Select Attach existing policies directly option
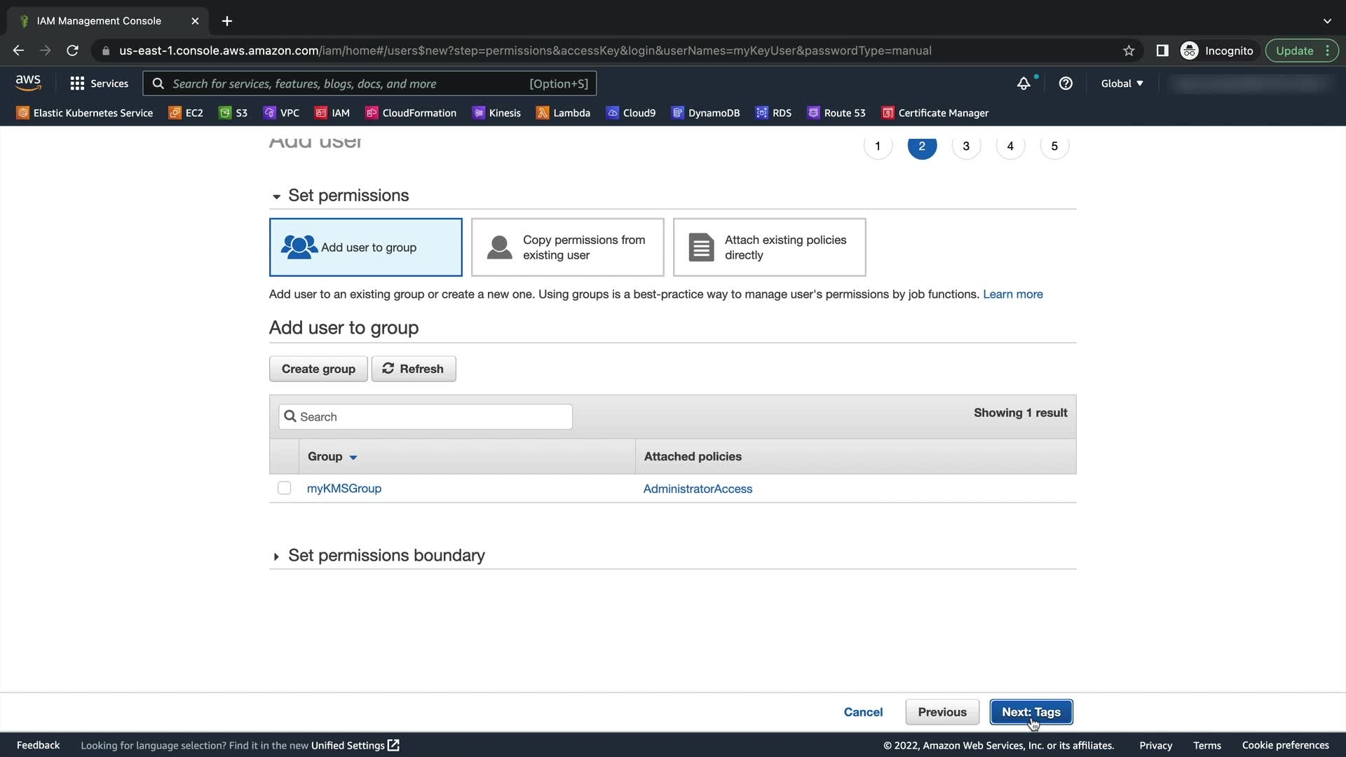The width and height of the screenshot is (1346, 757). point(769,247)
